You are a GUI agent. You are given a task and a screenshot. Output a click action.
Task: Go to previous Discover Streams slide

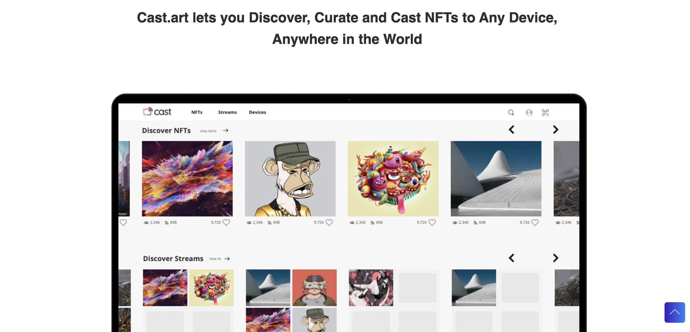511,258
